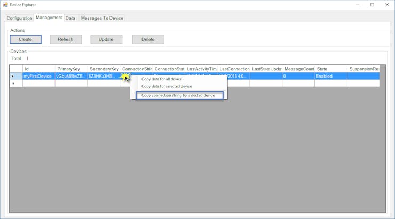Viewport: 395px width, 219px height.
Task: Select the vGbuMIBwZE primary key cell
Action: tap(72, 76)
